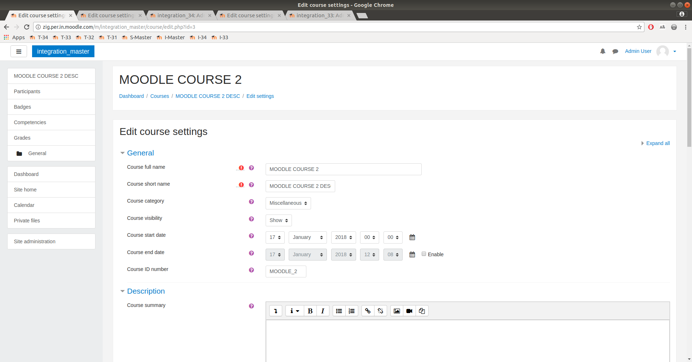Open Chrome Apps shortcut

pyautogui.click(x=14, y=37)
